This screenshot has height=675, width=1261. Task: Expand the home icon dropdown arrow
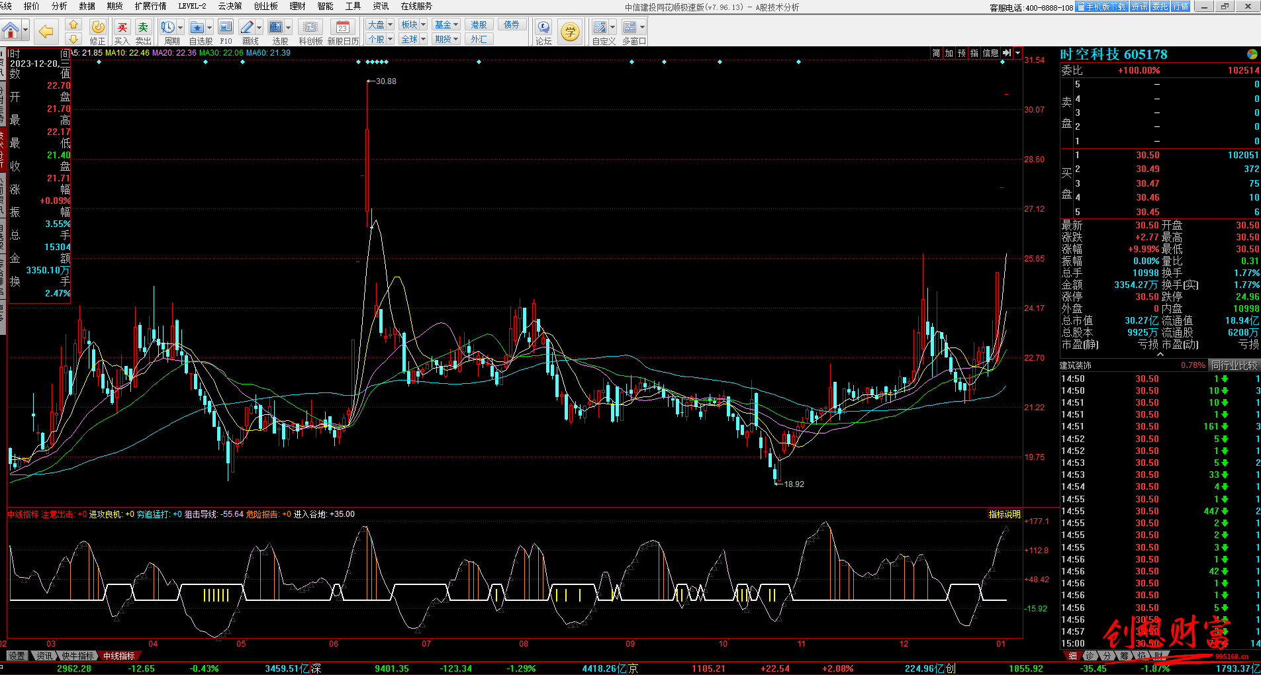click(x=26, y=30)
